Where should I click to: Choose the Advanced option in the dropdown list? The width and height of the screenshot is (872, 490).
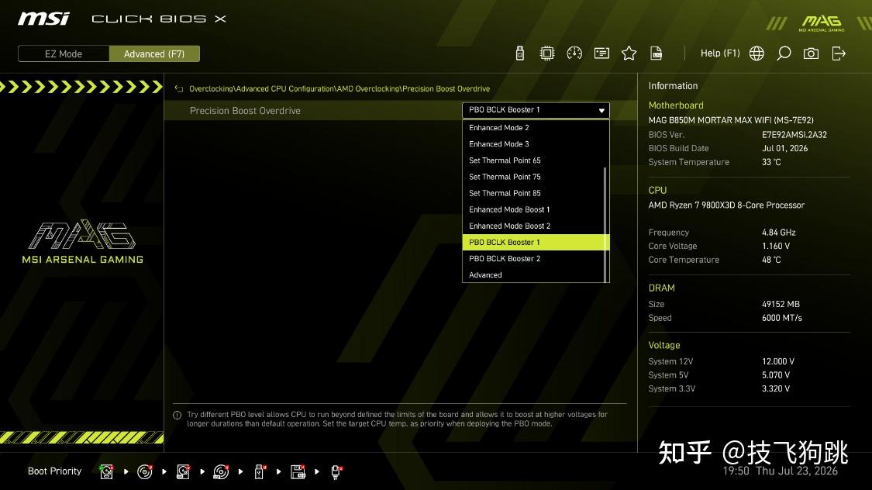536,274
